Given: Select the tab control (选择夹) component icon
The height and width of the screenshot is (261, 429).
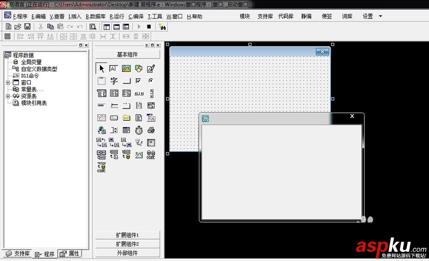Looking at the screenshot, I should click(127, 105).
